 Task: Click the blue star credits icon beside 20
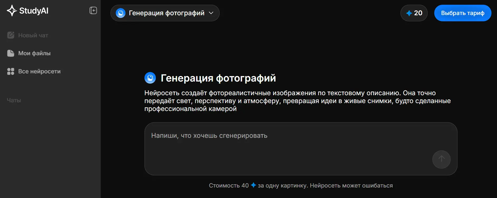tap(409, 13)
